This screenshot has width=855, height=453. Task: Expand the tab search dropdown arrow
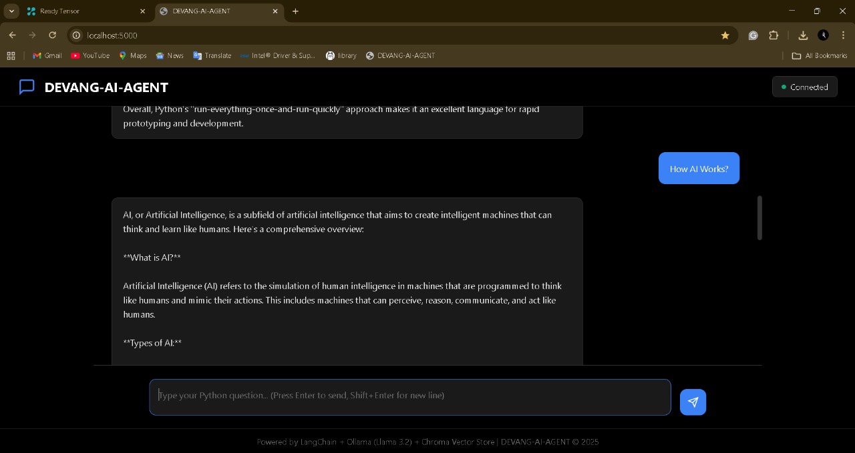(x=11, y=11)
